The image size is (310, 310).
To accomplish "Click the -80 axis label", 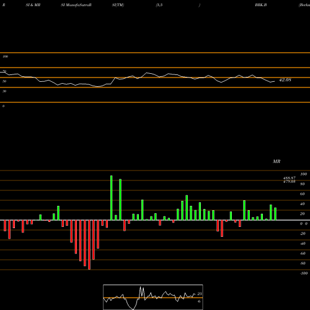I will coord(303,263).
